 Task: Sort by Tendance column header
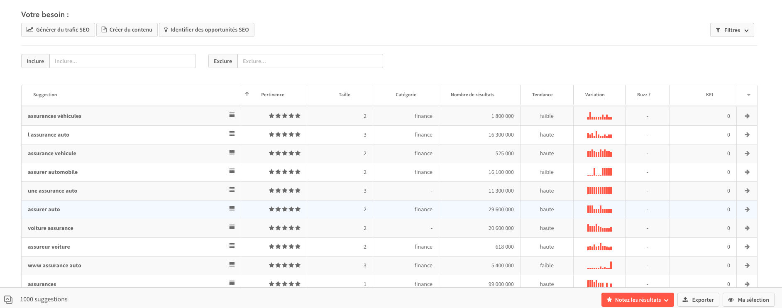[x=543, y=95]
